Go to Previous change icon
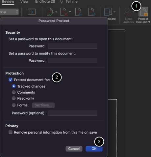This screenshot has width=151, height=157. 79,12
